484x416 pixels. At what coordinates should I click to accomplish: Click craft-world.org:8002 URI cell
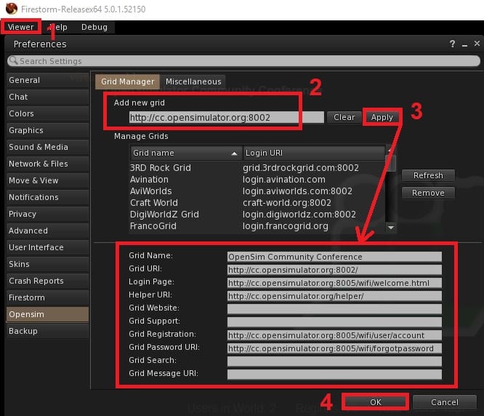[x=287, y=203]
